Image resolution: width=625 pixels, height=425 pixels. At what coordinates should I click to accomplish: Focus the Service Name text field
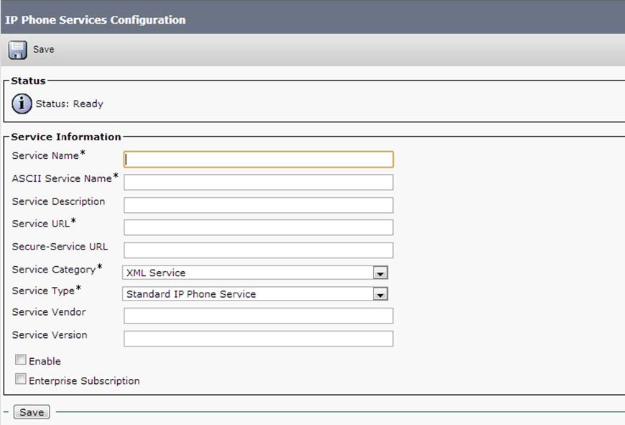259,160
